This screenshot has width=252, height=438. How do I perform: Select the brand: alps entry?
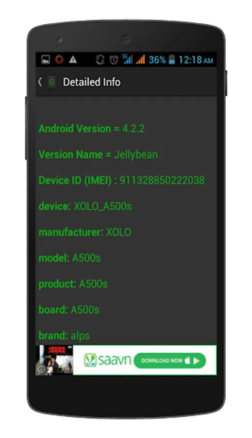pos(64,336)
